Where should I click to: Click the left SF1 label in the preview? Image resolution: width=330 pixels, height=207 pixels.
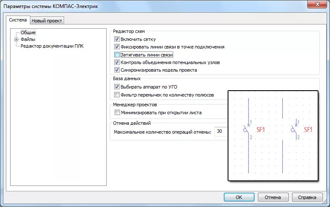click(x=260, y=129)
